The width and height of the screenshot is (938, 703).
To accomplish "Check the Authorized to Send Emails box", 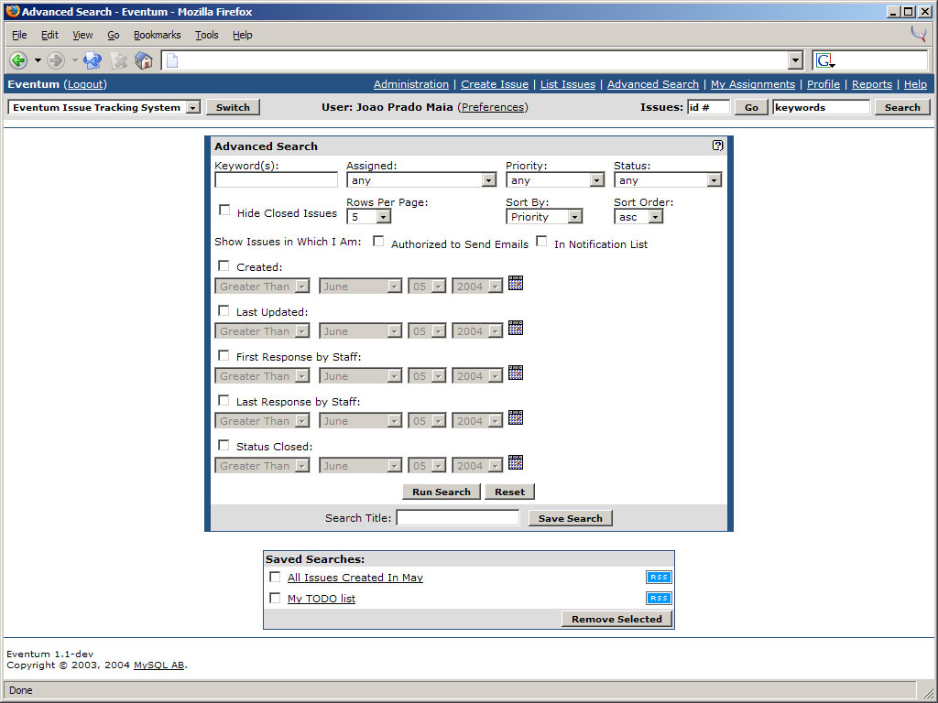I will click(378, 242).
